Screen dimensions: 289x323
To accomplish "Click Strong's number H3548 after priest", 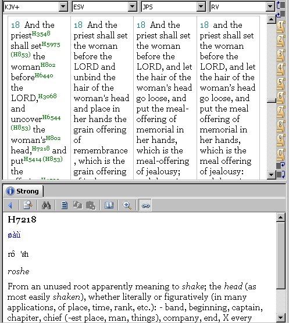I will 41,34.
